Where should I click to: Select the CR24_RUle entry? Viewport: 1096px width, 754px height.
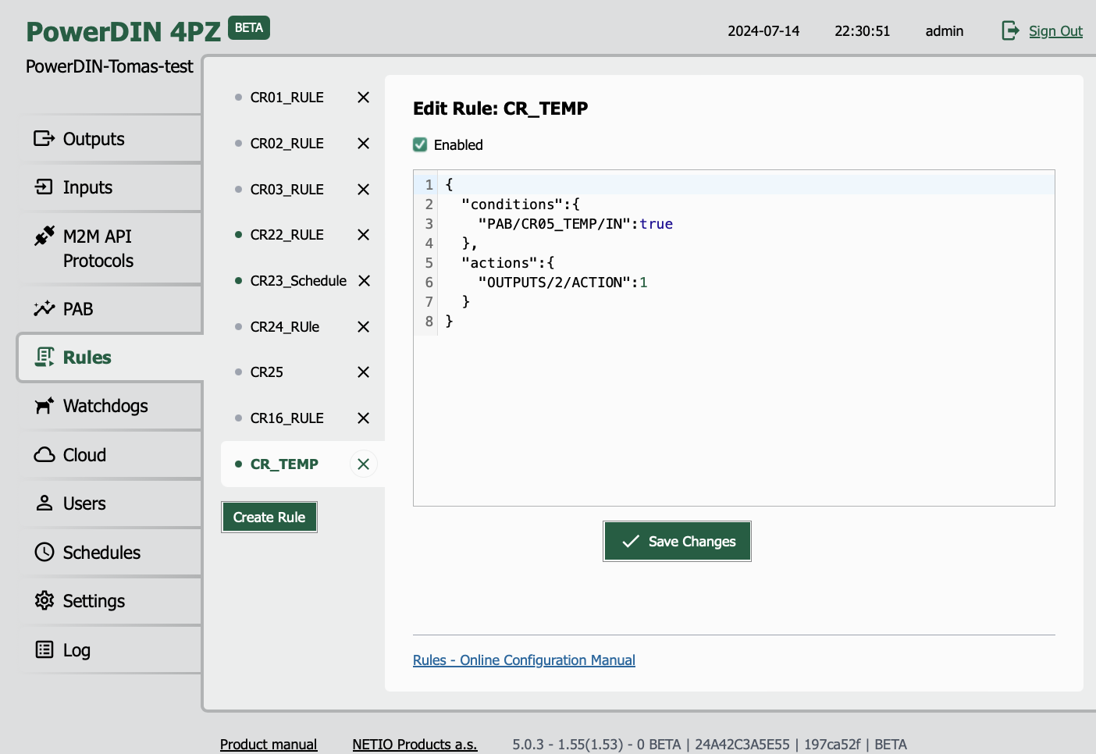(x=285, y=327)
